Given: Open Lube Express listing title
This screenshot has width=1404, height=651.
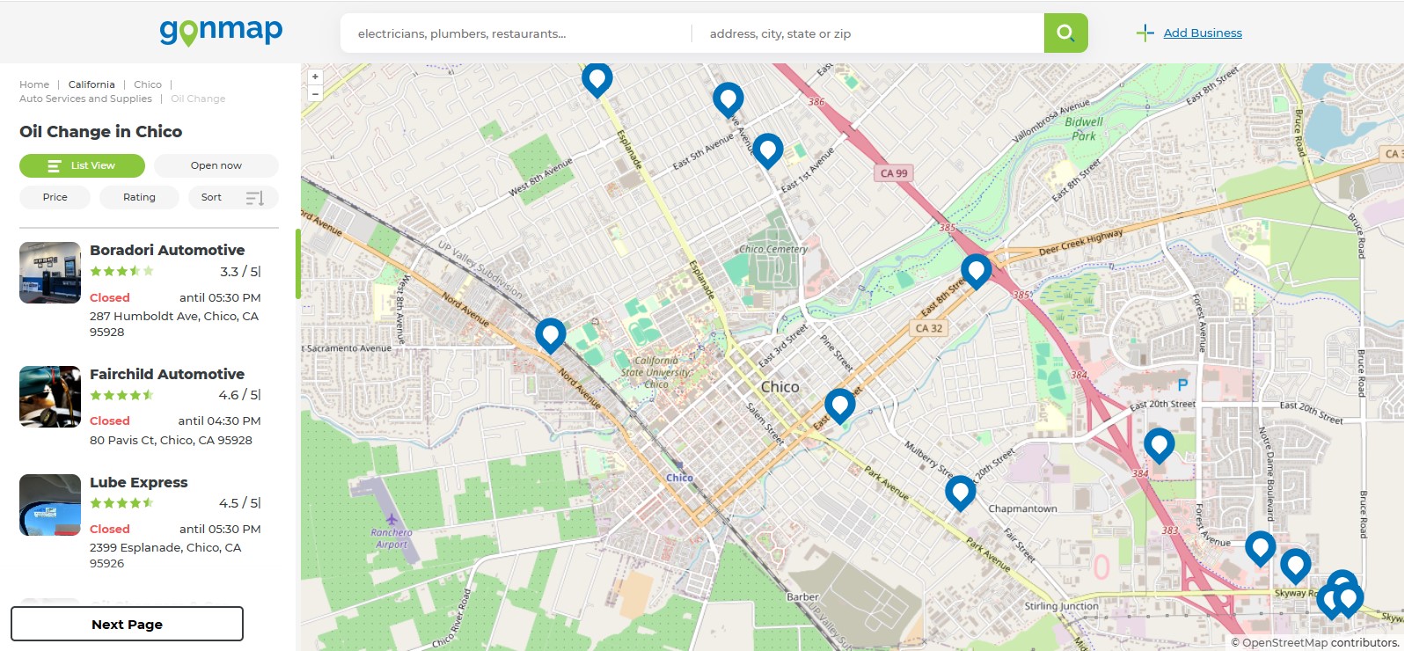Looking at the screenshot, I should pyautogui.click(x=139, y=482).
